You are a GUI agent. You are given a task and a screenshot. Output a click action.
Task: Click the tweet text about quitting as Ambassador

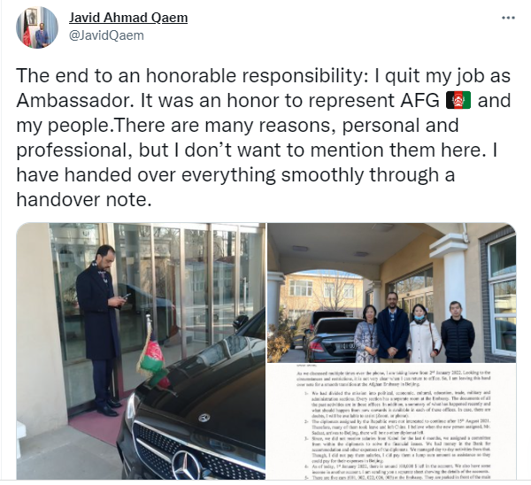tap(264, 137)
